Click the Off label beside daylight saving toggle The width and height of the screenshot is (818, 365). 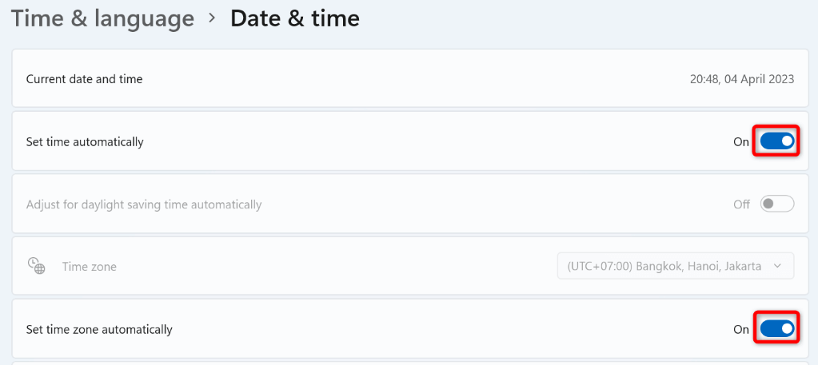pos(741,204)
